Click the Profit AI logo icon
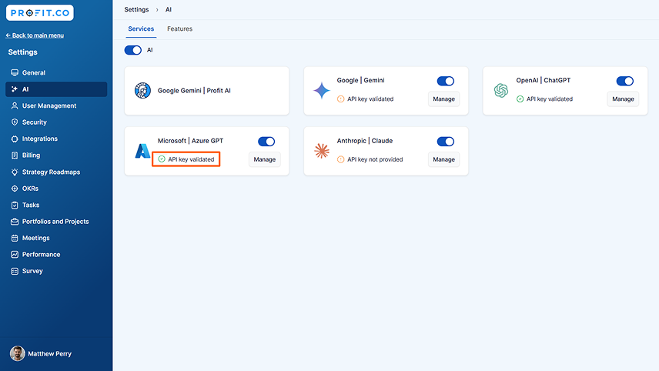The image size is (659, 371). click(143, 90)
